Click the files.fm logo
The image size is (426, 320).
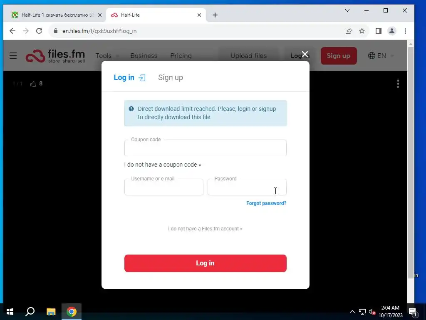(x=55, y=56)
